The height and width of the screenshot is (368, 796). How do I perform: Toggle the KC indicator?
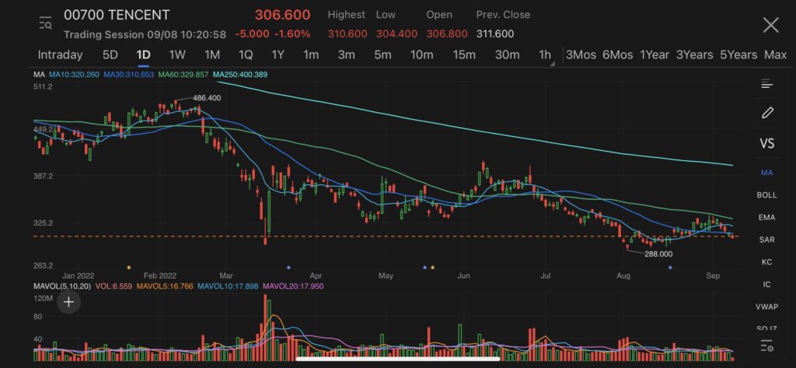pyautogui.click(x=766, y=262)
